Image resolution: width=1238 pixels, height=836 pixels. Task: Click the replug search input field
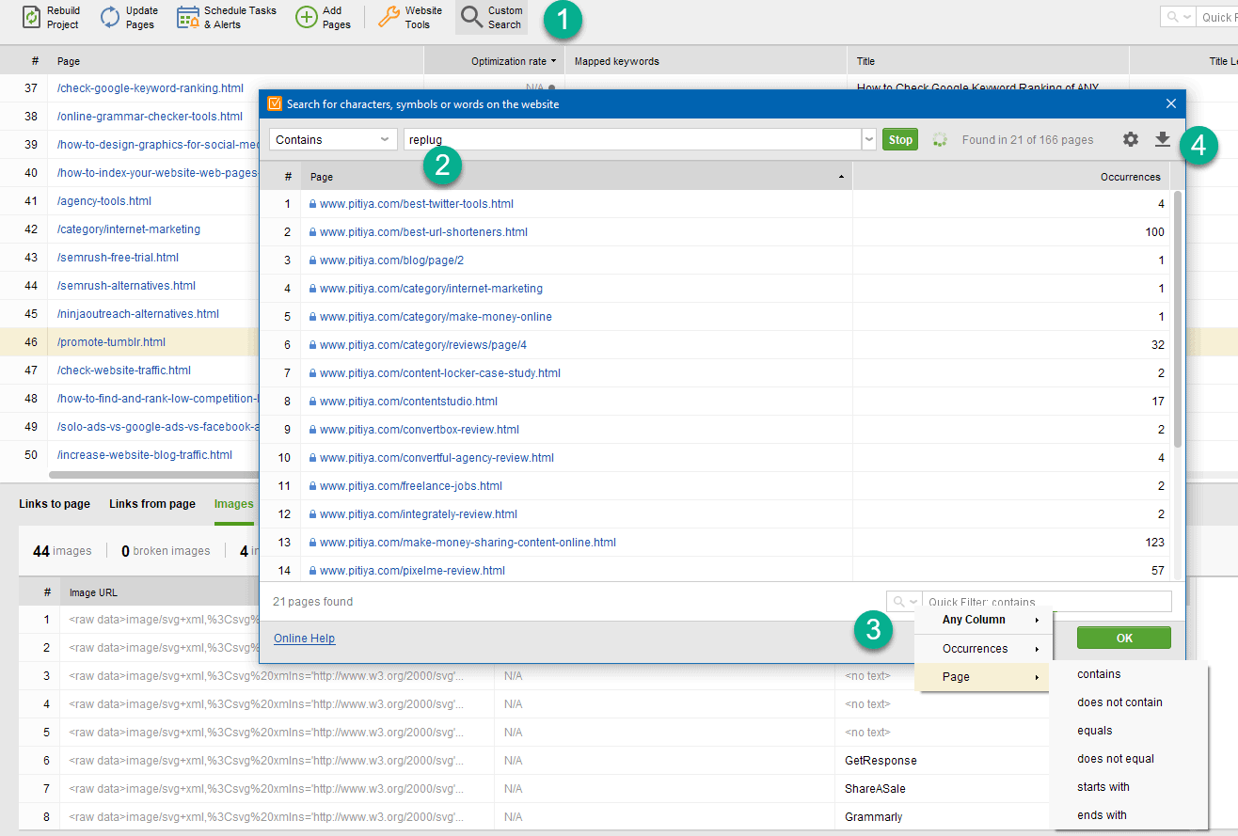click(x=632, y=139)
